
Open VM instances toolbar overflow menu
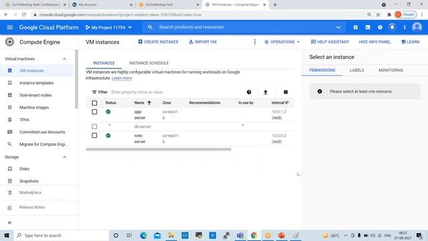click(x=255, y=42)
